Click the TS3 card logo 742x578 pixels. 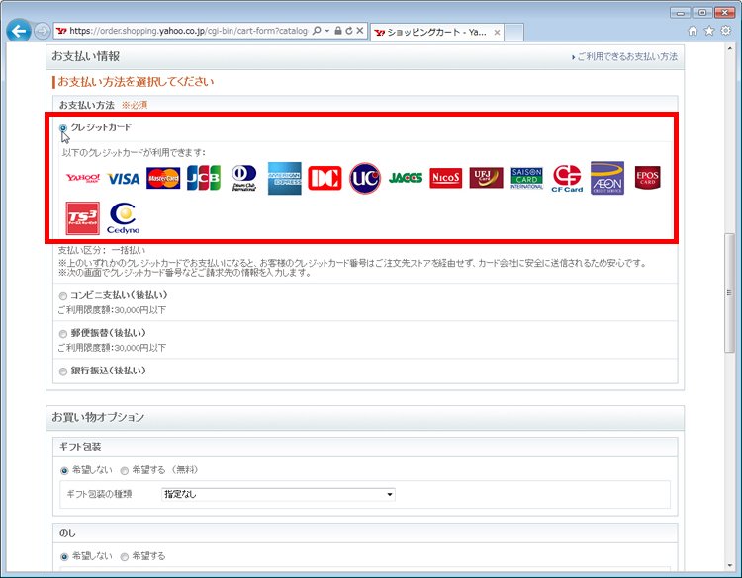(x=83, y=218)
